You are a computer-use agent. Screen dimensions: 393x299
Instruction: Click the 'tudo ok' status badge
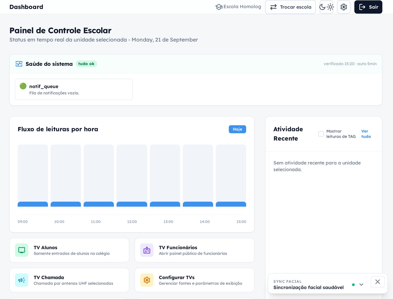tap(86, 64)
